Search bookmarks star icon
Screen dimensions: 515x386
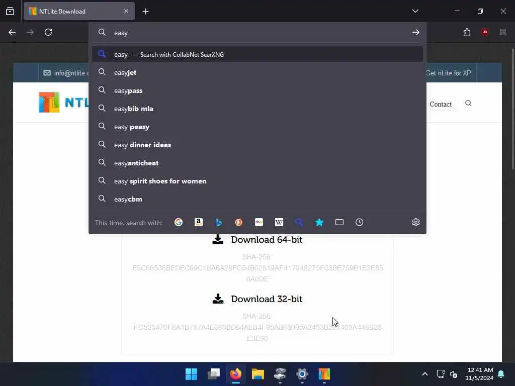click(319, 222)
